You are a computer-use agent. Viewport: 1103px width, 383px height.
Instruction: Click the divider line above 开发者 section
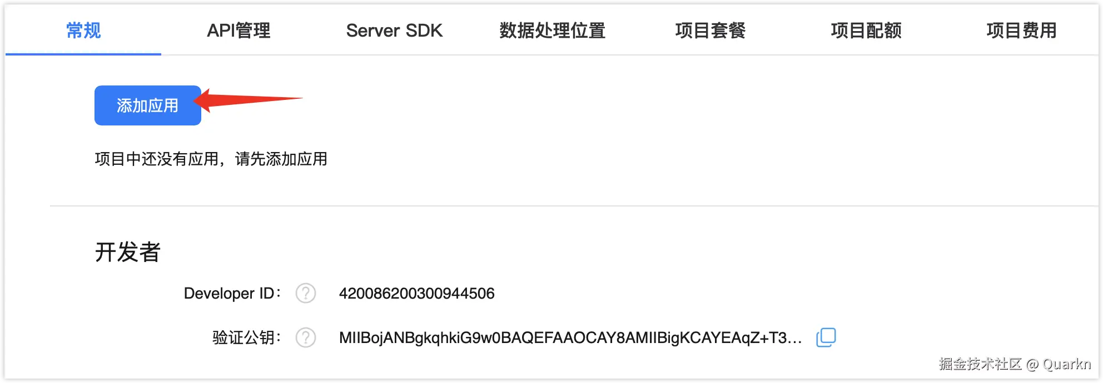coord(574,206)
